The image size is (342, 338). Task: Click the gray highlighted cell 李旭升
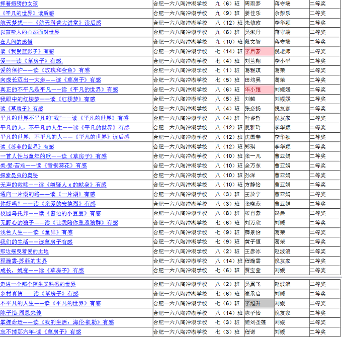click(x=259, y=303)
